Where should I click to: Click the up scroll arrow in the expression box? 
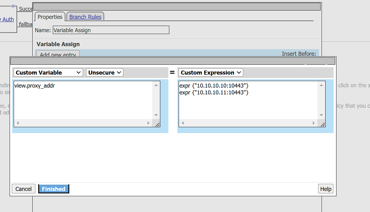pyautogui.click(x=321, y=86)
